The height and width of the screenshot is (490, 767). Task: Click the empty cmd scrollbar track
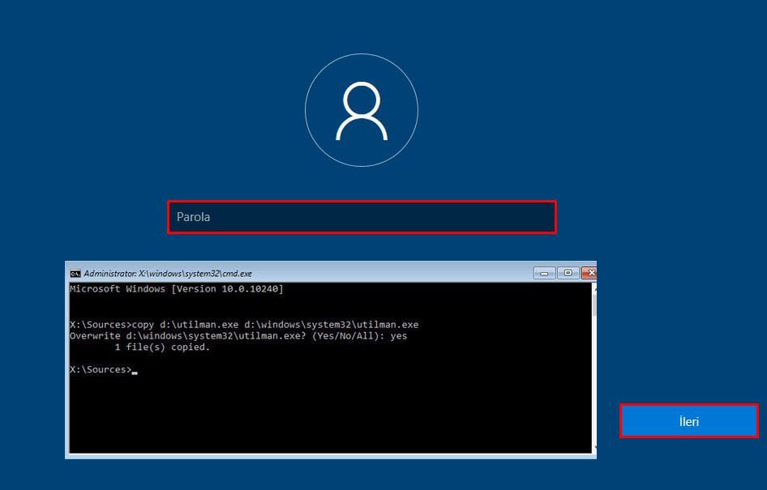pos(594,381)
